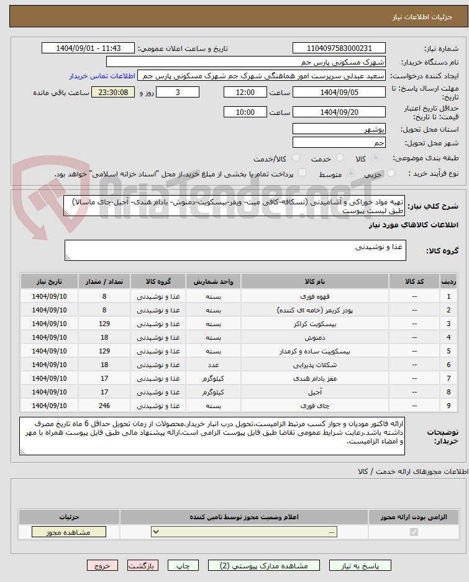
Task: Click unit عدد in the شکلات پذیرایی row
Action: click(x=214, y=365)
